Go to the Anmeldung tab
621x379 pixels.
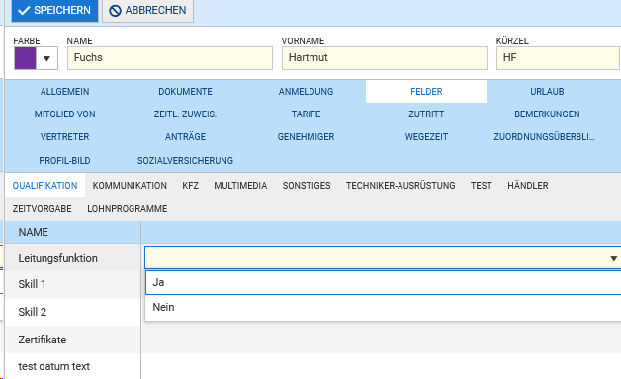coord(306,91)
